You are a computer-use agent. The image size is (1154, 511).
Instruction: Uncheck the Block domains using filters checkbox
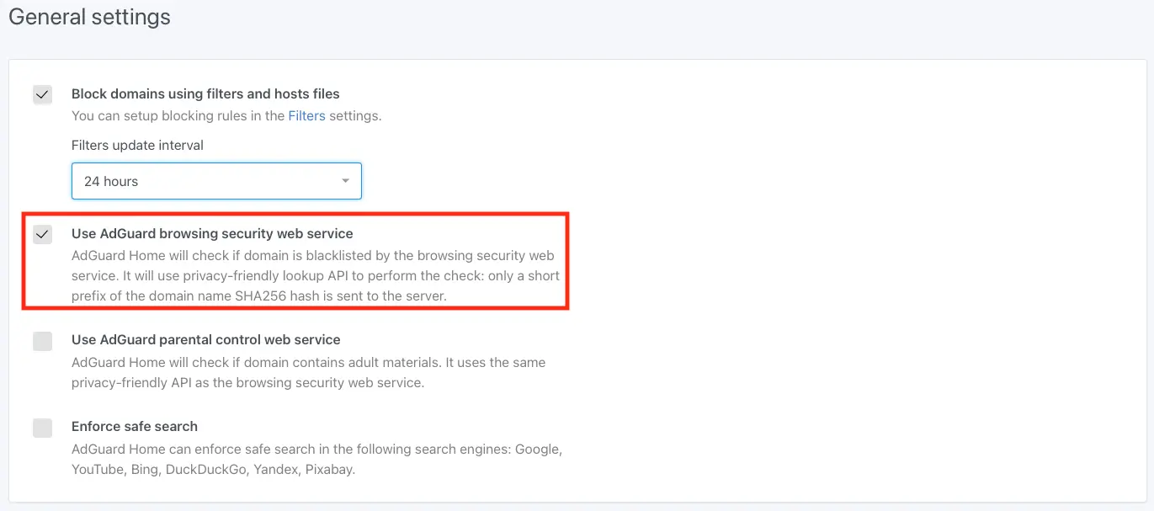42,94
